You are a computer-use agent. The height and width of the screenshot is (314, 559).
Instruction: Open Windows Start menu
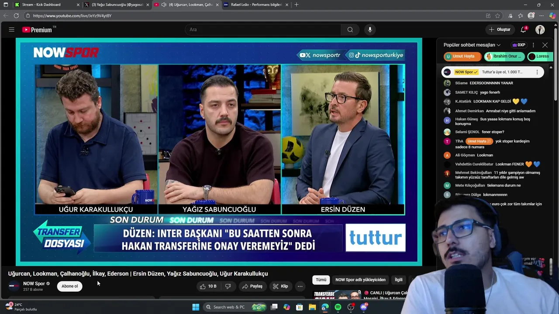pos(196,307)
